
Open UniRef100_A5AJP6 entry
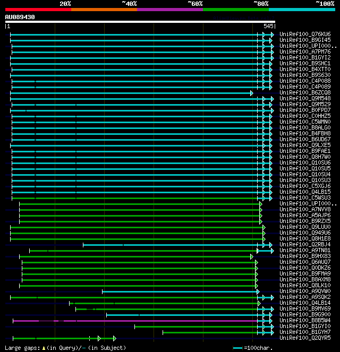(x=305, y=215)
